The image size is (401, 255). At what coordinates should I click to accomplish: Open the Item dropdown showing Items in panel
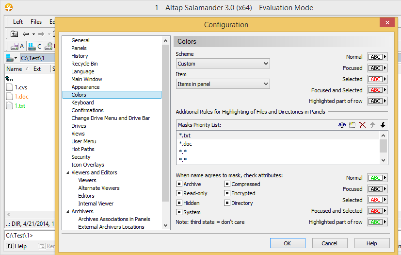coord(223,84)
